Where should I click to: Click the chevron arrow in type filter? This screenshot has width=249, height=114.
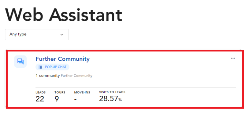pos(62,35)
